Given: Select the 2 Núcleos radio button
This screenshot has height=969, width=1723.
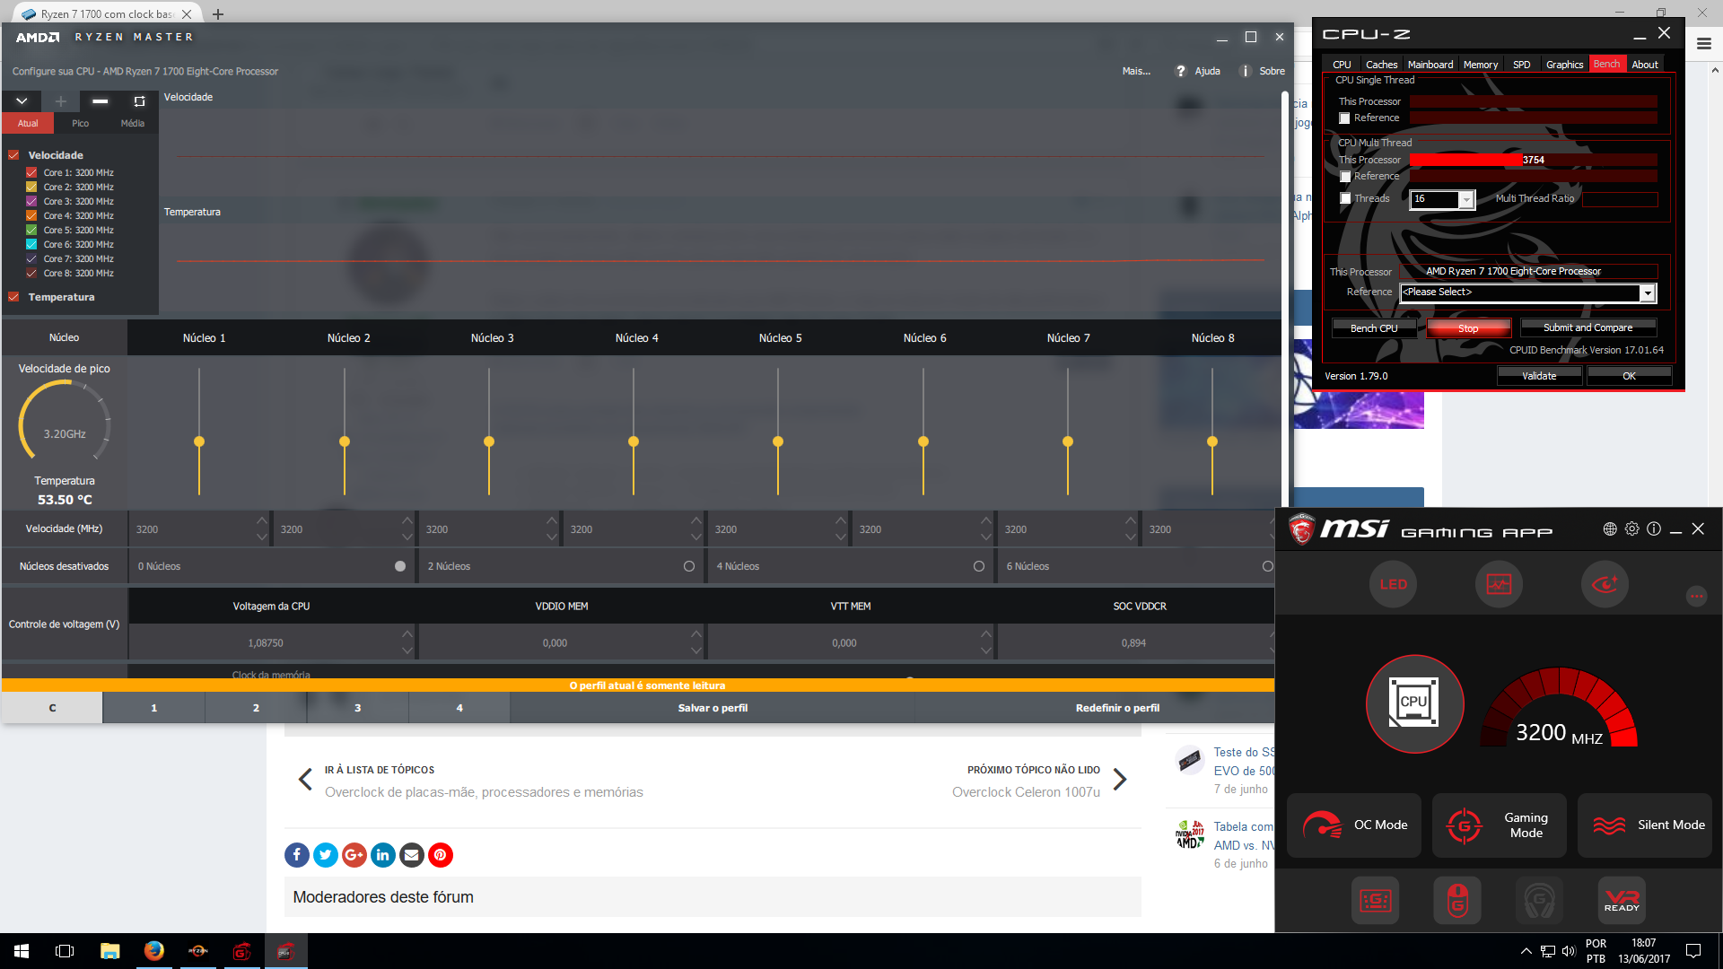Looking at the screenshot, I should [x=689, y=566].
